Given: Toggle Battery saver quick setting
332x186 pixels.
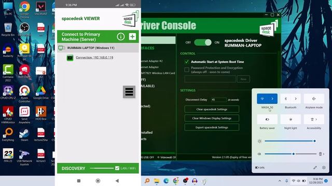Looking at the screenshot, I should pos(267,119).
